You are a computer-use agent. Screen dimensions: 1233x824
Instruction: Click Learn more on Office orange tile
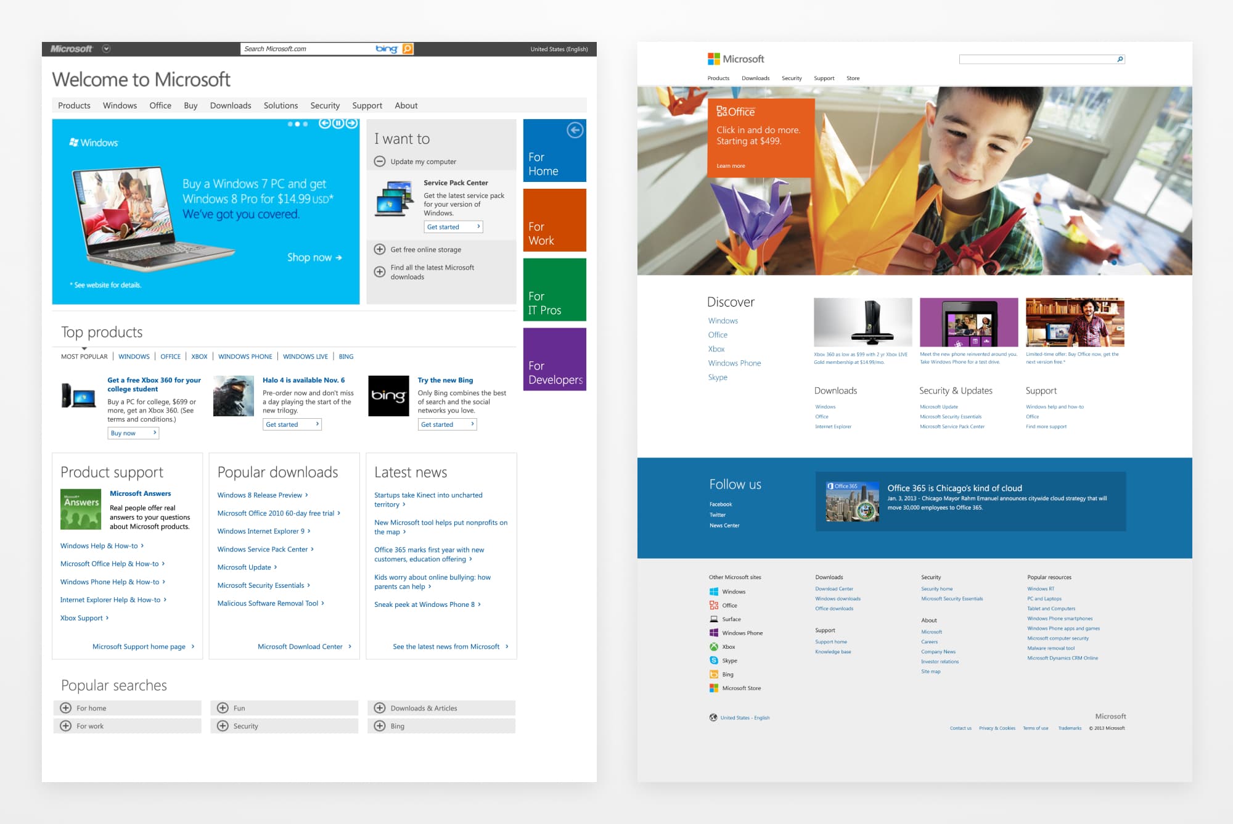[731, 166]
